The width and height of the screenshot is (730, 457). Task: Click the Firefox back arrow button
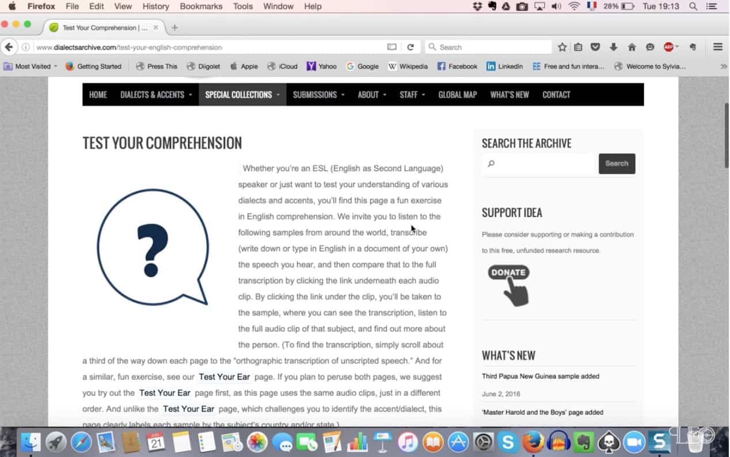pos(9,47)
